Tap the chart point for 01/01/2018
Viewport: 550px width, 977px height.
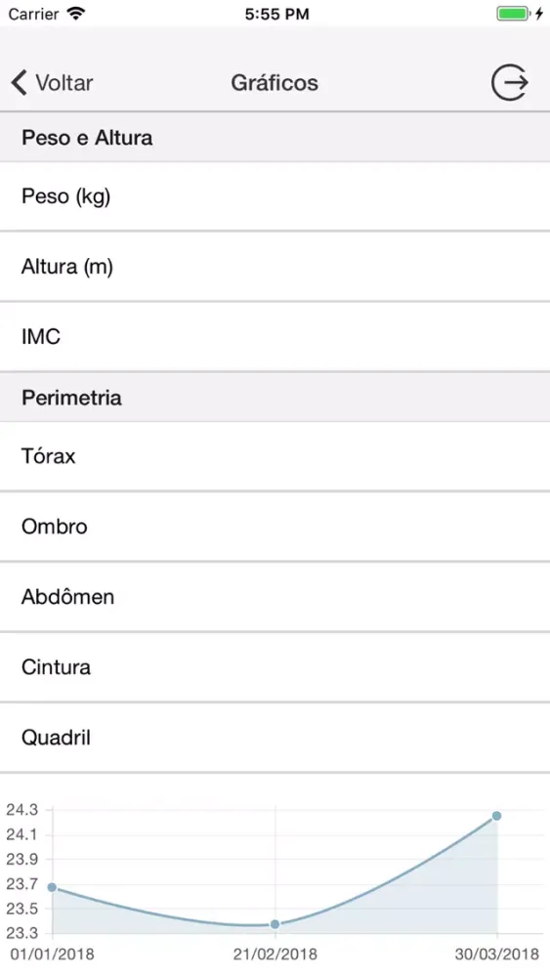point(53,887)
